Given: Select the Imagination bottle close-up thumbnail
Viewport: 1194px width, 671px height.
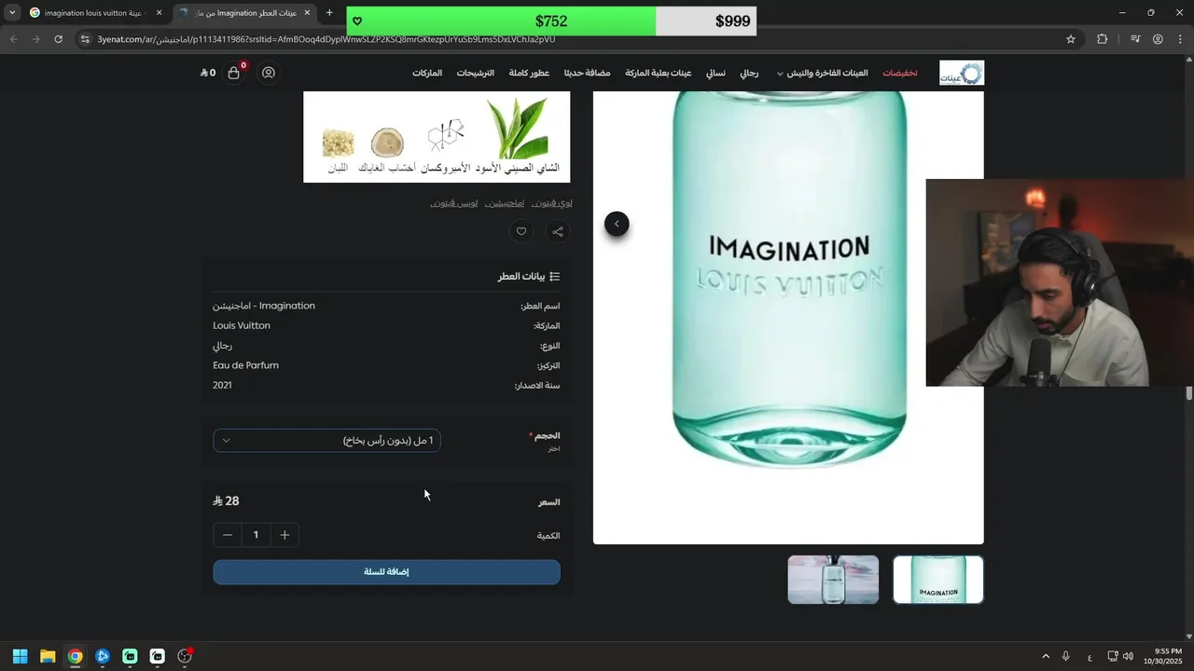Looking at the screenshot, I should [938, 580].
